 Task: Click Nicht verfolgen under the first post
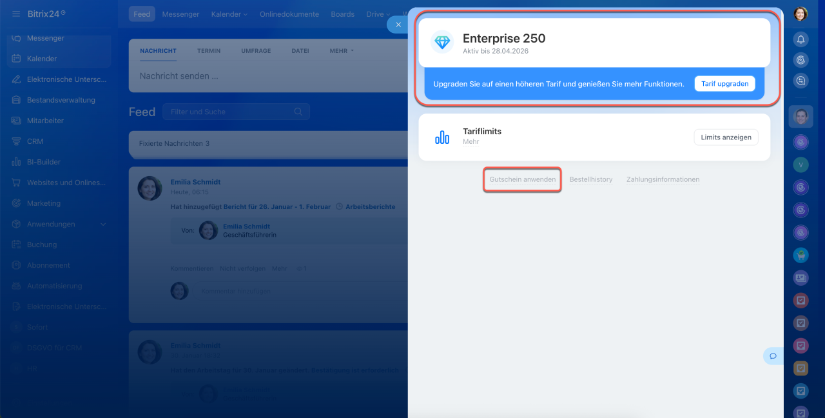[x=242, y=268]
